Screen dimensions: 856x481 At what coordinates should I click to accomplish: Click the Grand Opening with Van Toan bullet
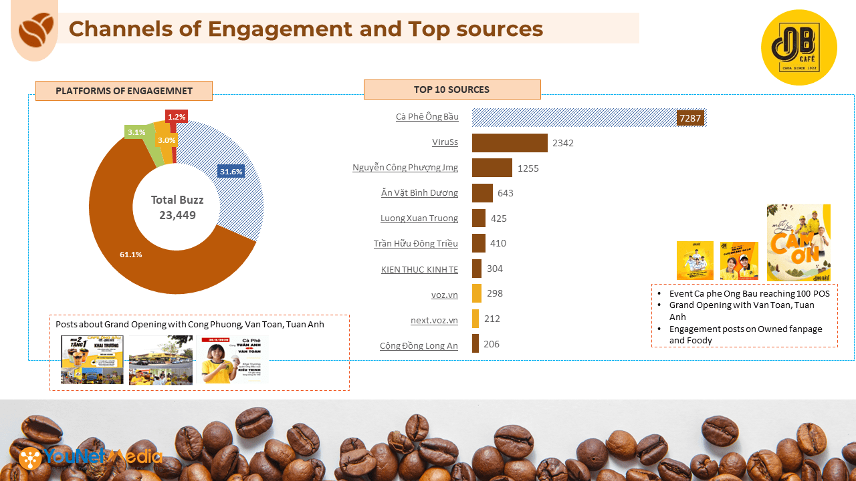pos(742,311)
